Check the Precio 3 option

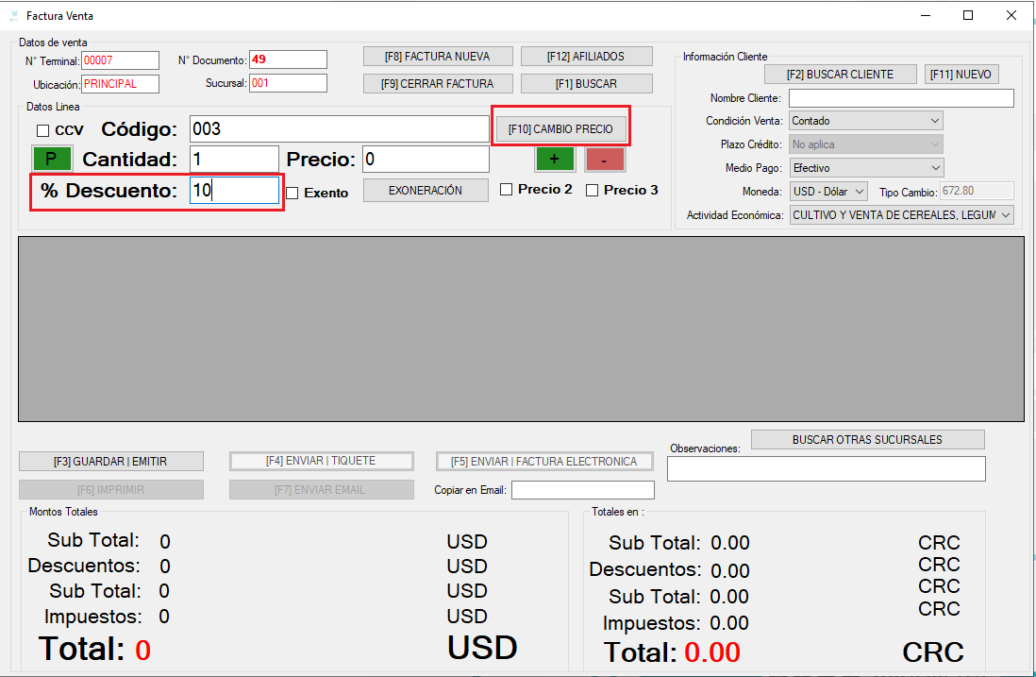coord(592,191)
